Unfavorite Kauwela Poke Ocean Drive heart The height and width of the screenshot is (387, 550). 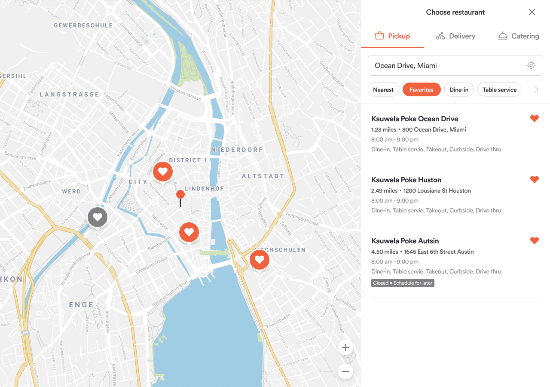[535, 119]
